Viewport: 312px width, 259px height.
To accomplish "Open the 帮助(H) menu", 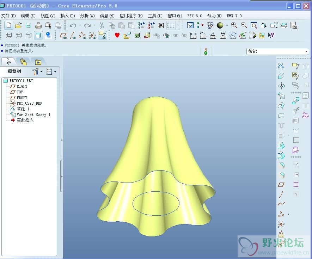I will 214,16.
